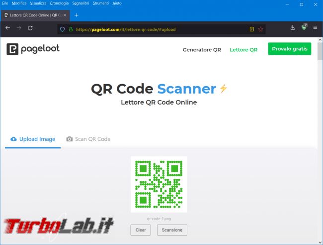The width and height of the screenshot is (323, 245).
Task: Open the Aiuto menu
Action: click(x=117, y=3)
